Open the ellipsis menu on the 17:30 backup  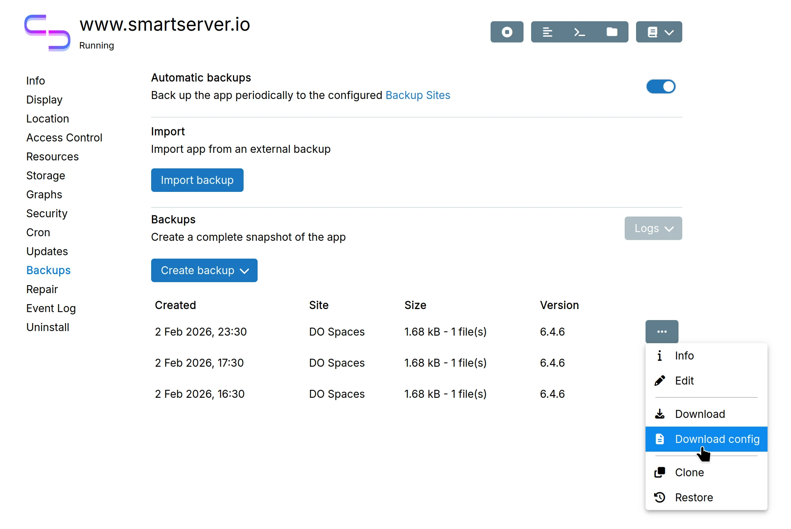pos(662,363)
